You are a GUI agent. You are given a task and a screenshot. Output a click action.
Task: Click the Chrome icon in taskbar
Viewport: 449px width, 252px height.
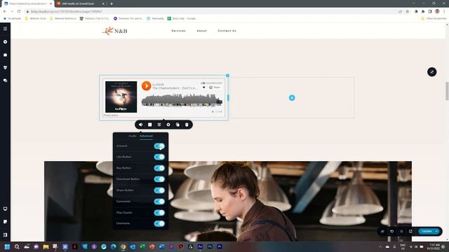[x=123, y=246]
